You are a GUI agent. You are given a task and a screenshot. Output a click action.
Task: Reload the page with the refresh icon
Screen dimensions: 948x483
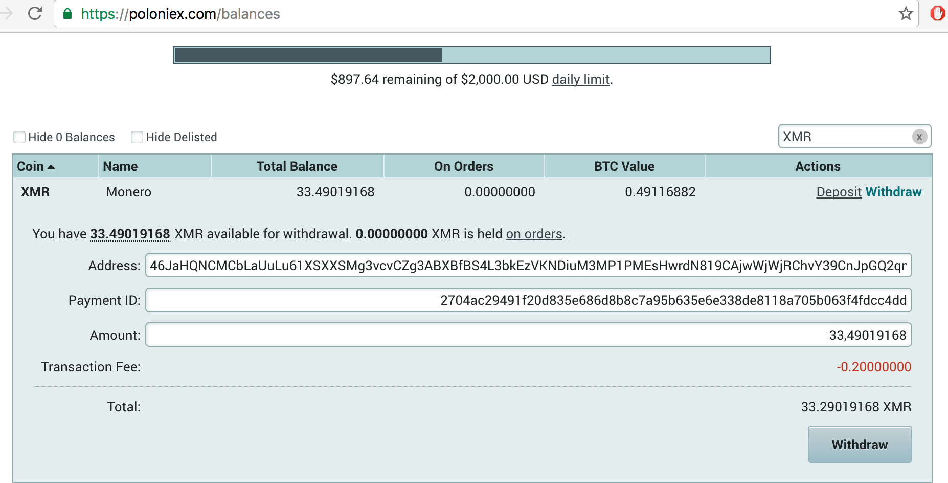click(35, 13)
